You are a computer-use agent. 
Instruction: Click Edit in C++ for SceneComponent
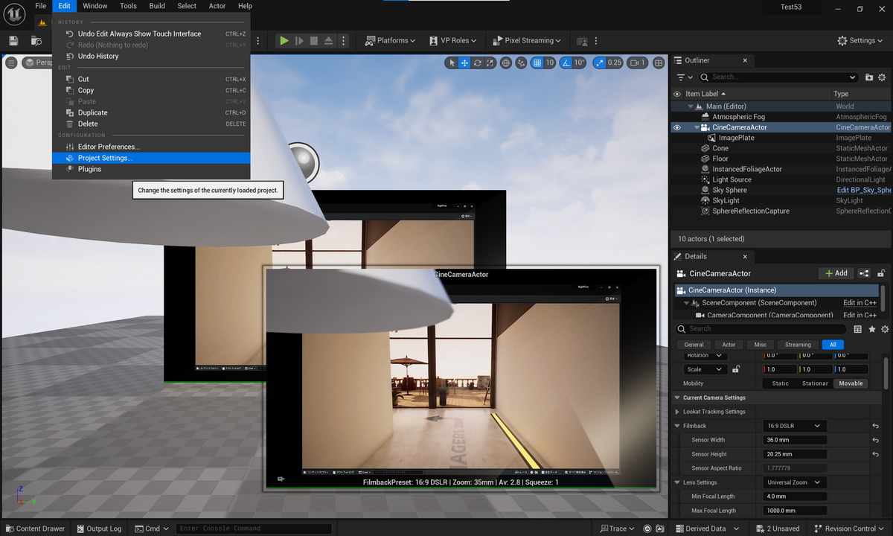click(860, 303)
